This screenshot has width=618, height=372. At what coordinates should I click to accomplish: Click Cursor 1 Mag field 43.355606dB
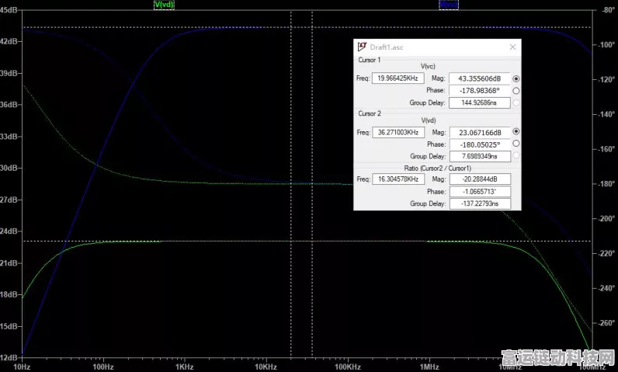[480, 78]
